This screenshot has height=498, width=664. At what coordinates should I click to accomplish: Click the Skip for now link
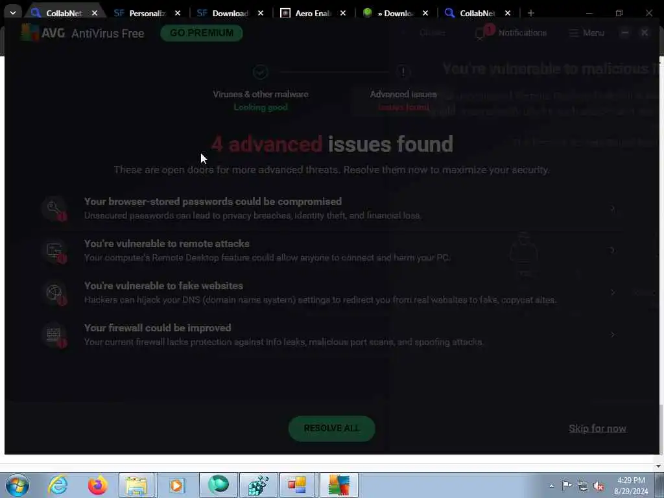[597, 429]
